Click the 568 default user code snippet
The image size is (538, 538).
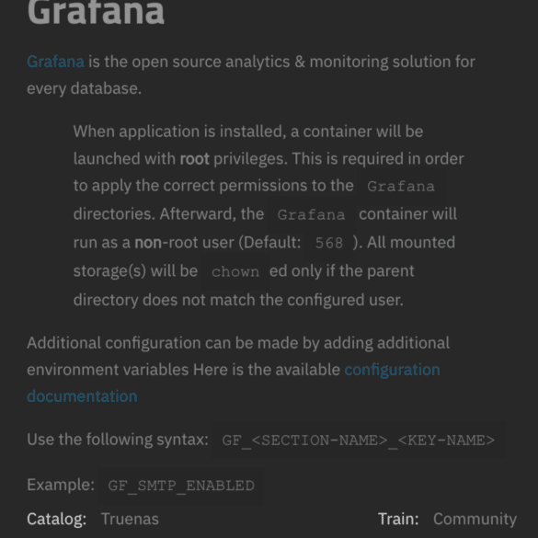tap(329, 243)
